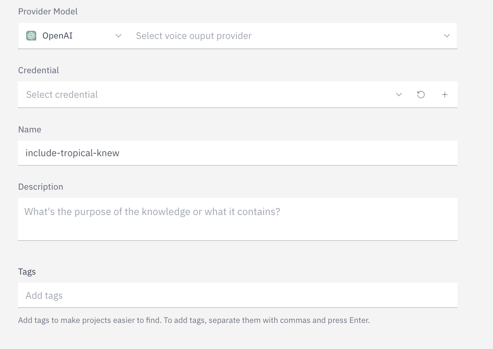Click the Credential section label
Image resolution: width=493 pixels, height=349 pixels.
click(x=38, y=70)
